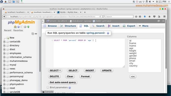Hide the navigation panel with arrow button
Screen dimensions: 171x96
[x=43, y=21]
